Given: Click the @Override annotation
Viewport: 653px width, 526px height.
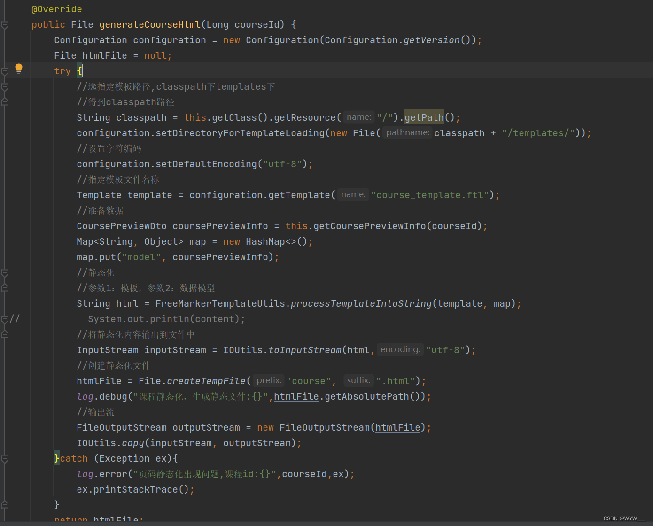Looking at the screenshot, I should pos(57,9).
